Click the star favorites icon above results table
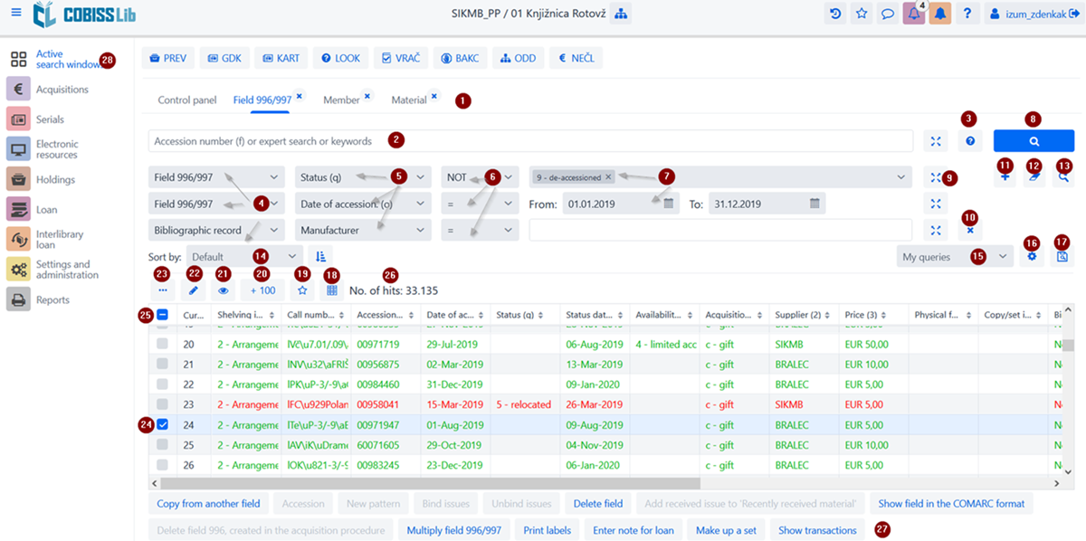This screenshot has height=541, width=1086. [302, 290]
